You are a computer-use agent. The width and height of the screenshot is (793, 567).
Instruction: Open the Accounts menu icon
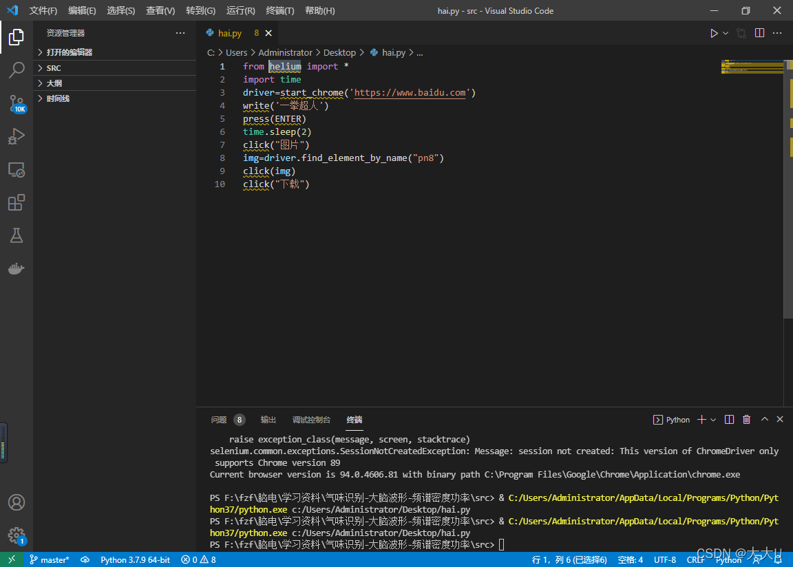tap(17, 502)
